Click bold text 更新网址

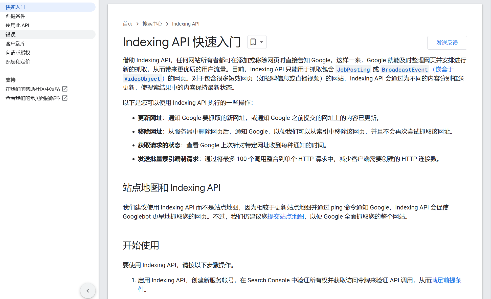pyautogui.click(x=150, y=118)
